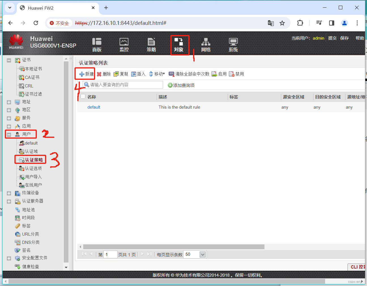Select 认证选项 authentication options in tree
Screen dimensions: 367x286
31,168
